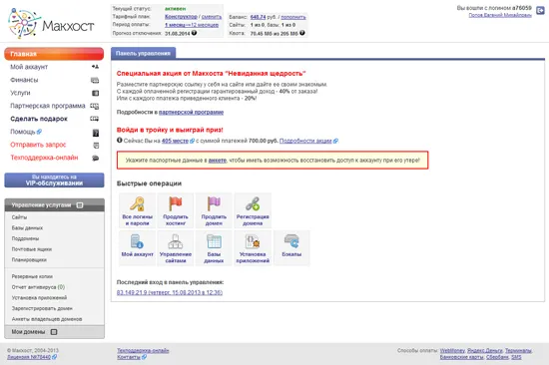Click the account owner name link at top right
This screenshot has width=549, height=365.
(500, 15)
